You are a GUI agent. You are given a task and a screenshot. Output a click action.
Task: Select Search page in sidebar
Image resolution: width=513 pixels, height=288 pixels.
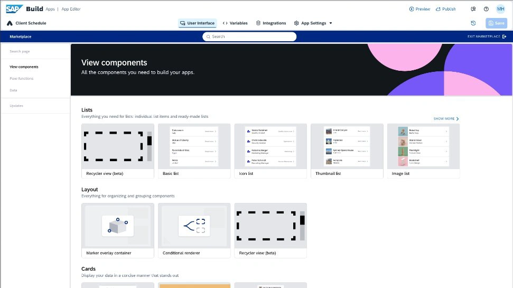pos(20,51)
